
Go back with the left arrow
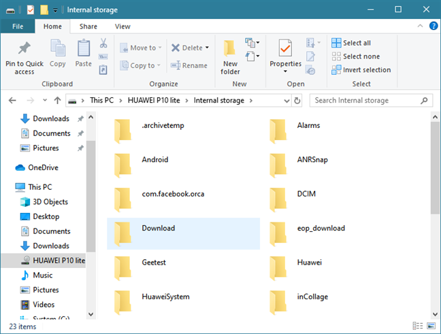tap(12, 101)
